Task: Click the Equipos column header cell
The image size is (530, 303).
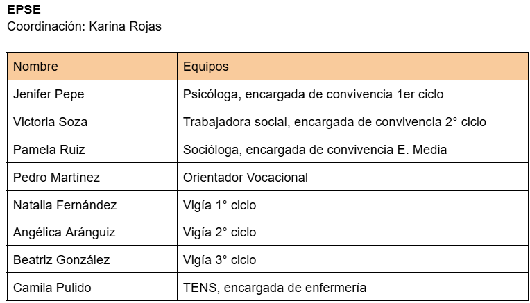Action: click(205, 67)
